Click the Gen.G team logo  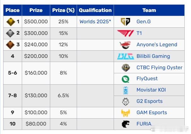pos(125,22)
